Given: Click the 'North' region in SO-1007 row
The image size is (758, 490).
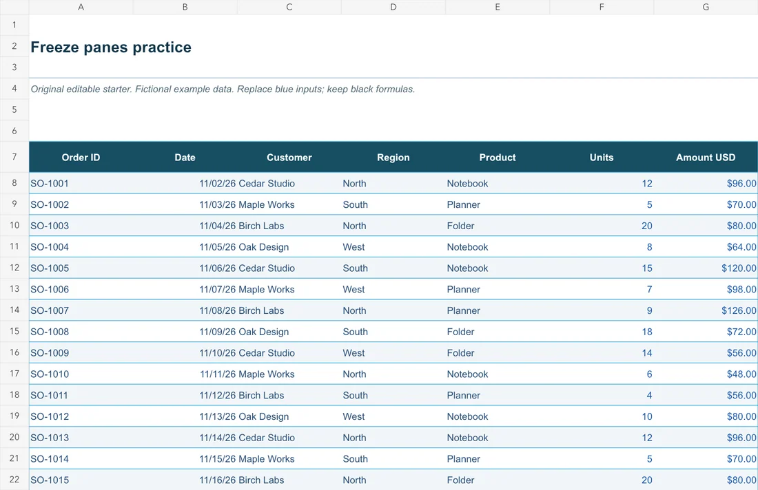Looking at the screenshot, I should (x=393, y=311).
